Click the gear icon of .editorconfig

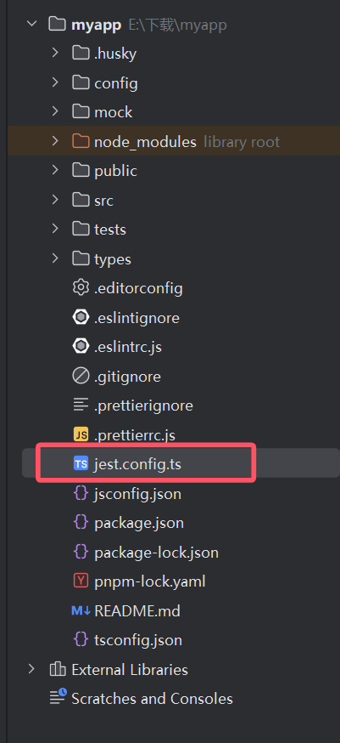click(x=81, y=287)
